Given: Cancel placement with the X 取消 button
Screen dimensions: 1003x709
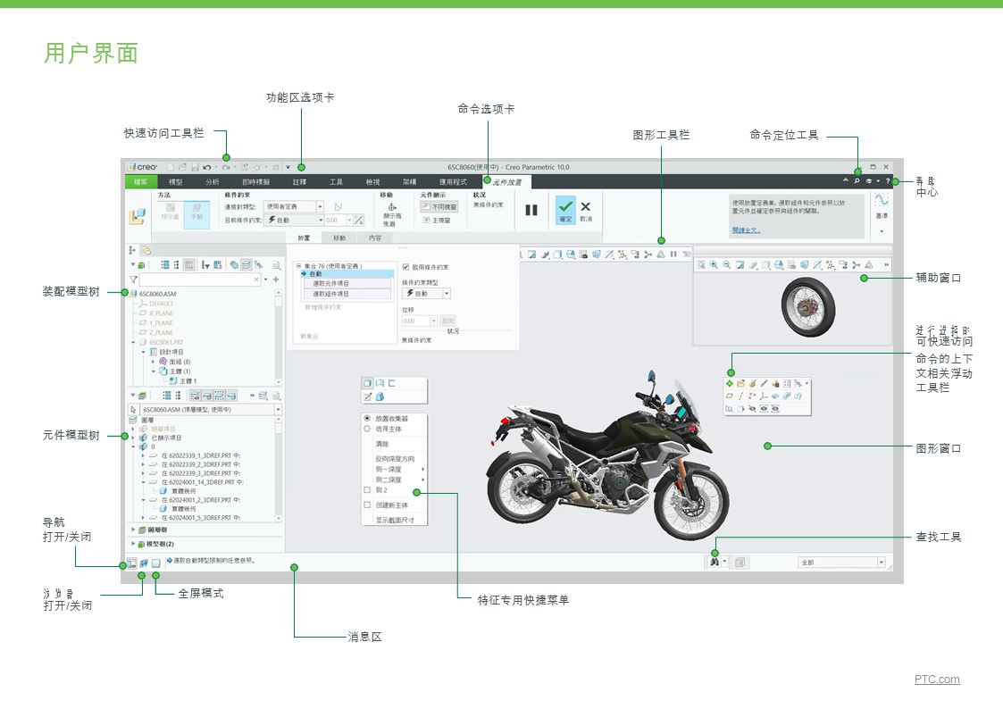Looking at the screenshot, I should [585, 210].
